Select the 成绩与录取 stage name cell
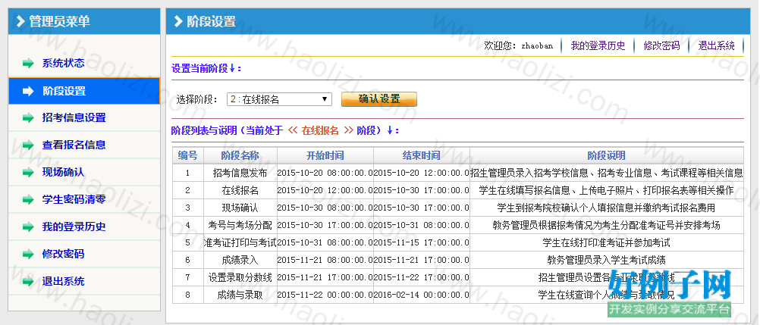The width and height of the screenshot is (760, 325). (240, 295)
